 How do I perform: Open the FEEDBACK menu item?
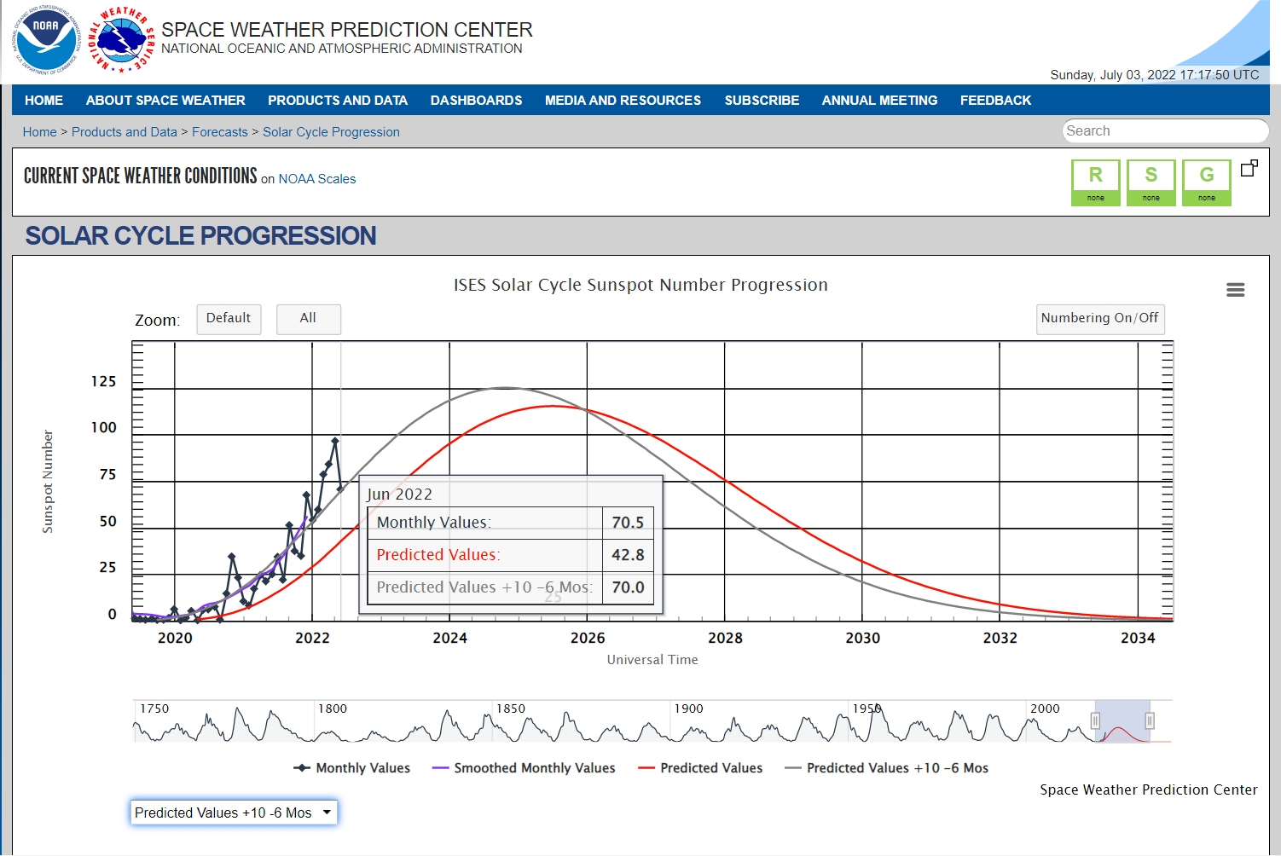[995, 100]
